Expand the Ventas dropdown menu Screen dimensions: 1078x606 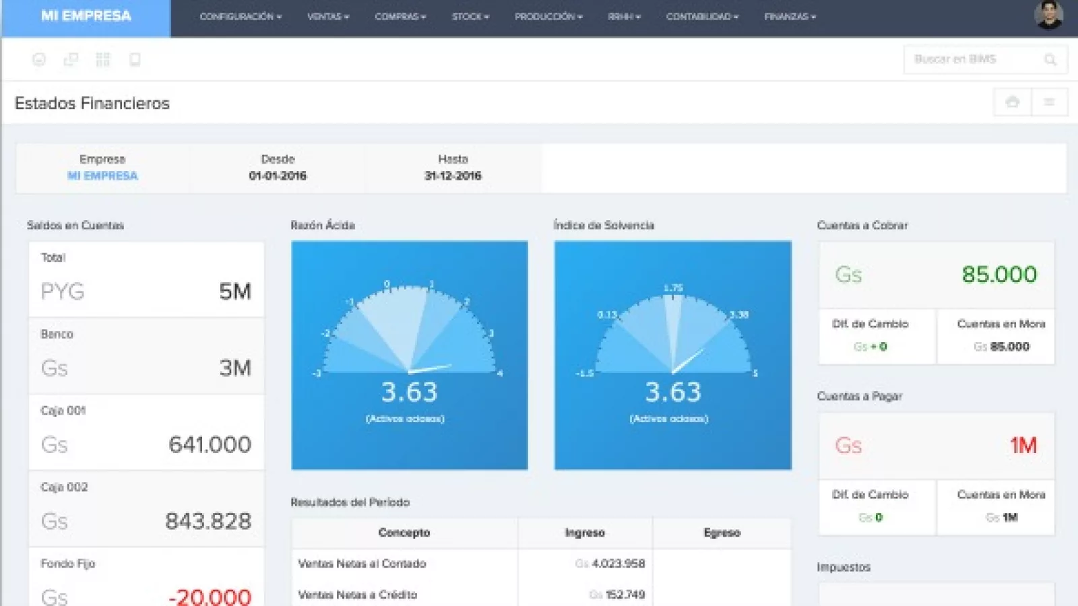[x=328, y=17]
